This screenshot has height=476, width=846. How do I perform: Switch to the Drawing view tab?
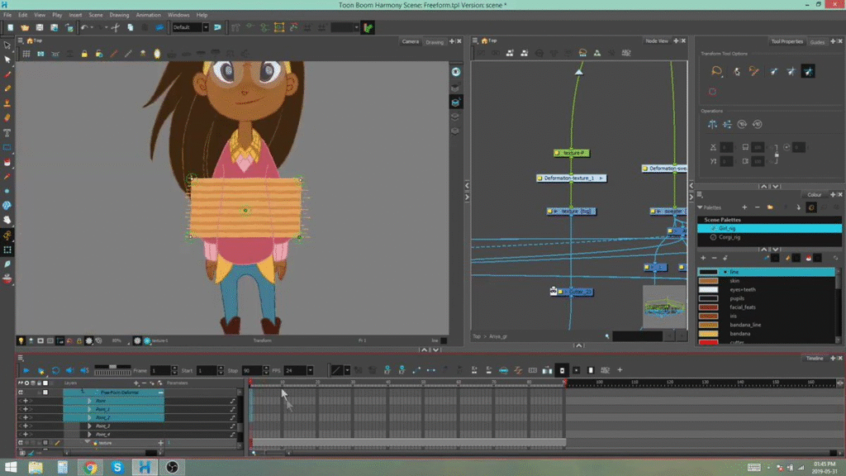tap(435, 41)
